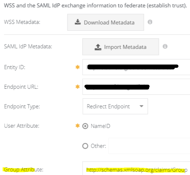Viewport: 190px width, 175px height.
Task: Click the Endpoint Type label
Action: [22, 106]
